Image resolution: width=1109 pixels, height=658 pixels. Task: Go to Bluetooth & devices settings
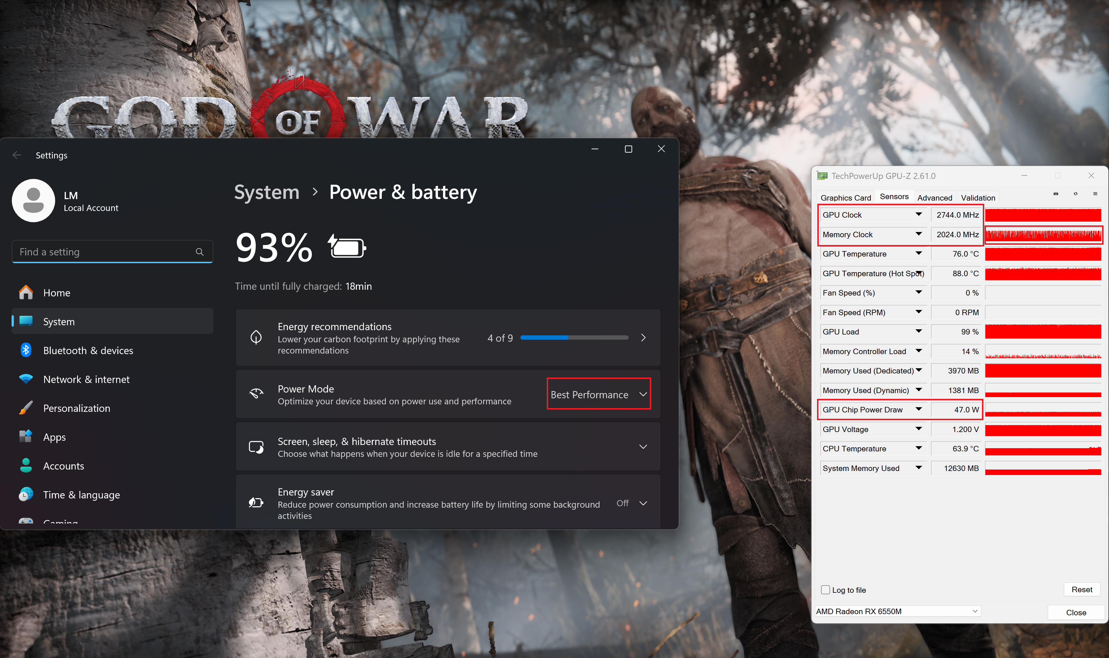(112, 350)
